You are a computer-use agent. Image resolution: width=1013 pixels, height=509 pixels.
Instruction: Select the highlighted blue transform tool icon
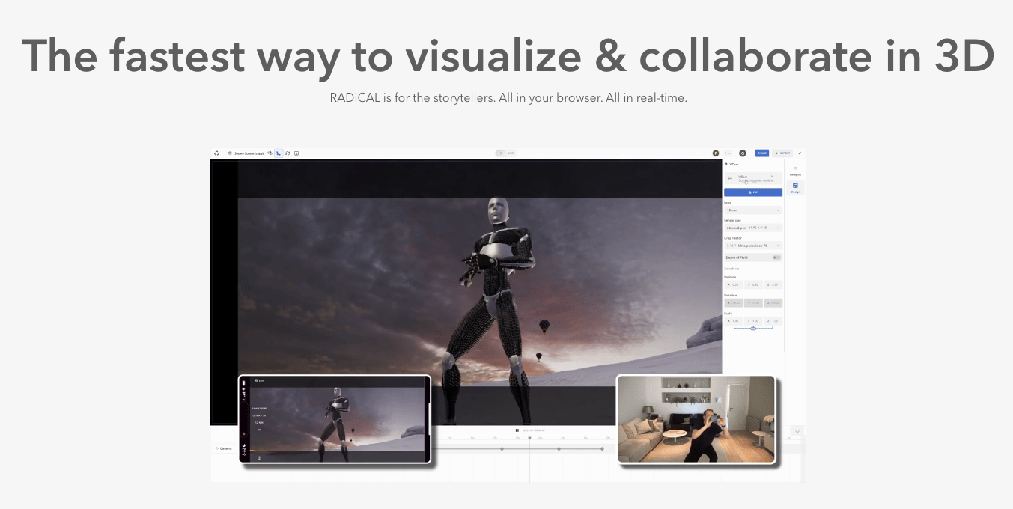(x=279, y=153)
